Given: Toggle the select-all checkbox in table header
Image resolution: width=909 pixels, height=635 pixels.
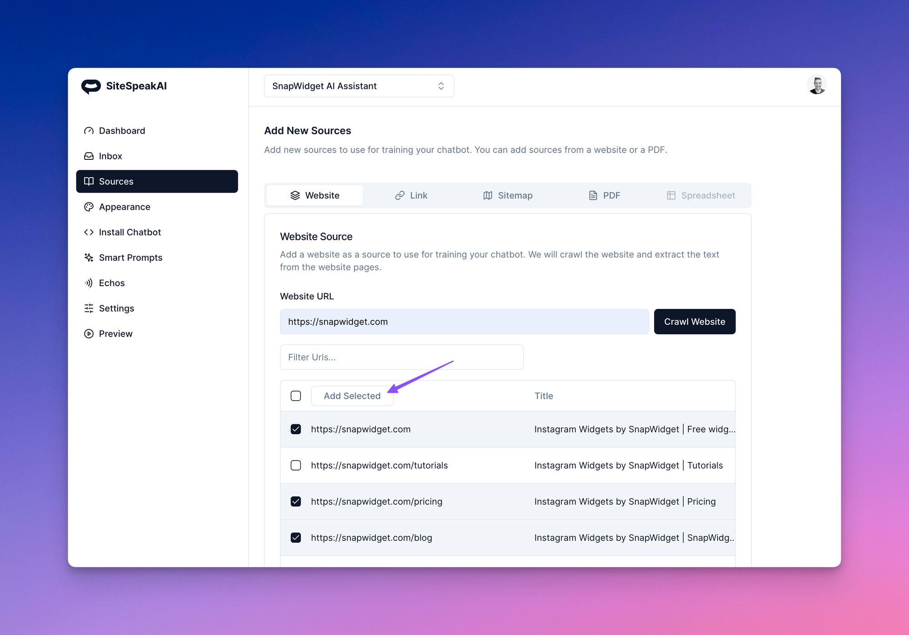Looking at the screenshot, I should click(x=296, y=396).
